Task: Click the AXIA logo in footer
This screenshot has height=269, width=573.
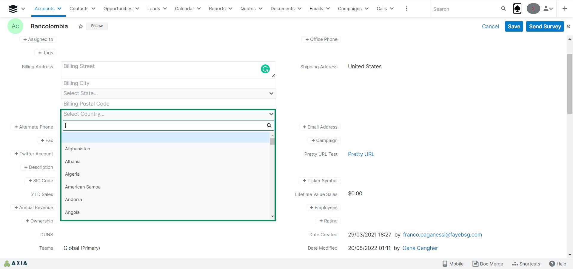Action: (16, 263)
